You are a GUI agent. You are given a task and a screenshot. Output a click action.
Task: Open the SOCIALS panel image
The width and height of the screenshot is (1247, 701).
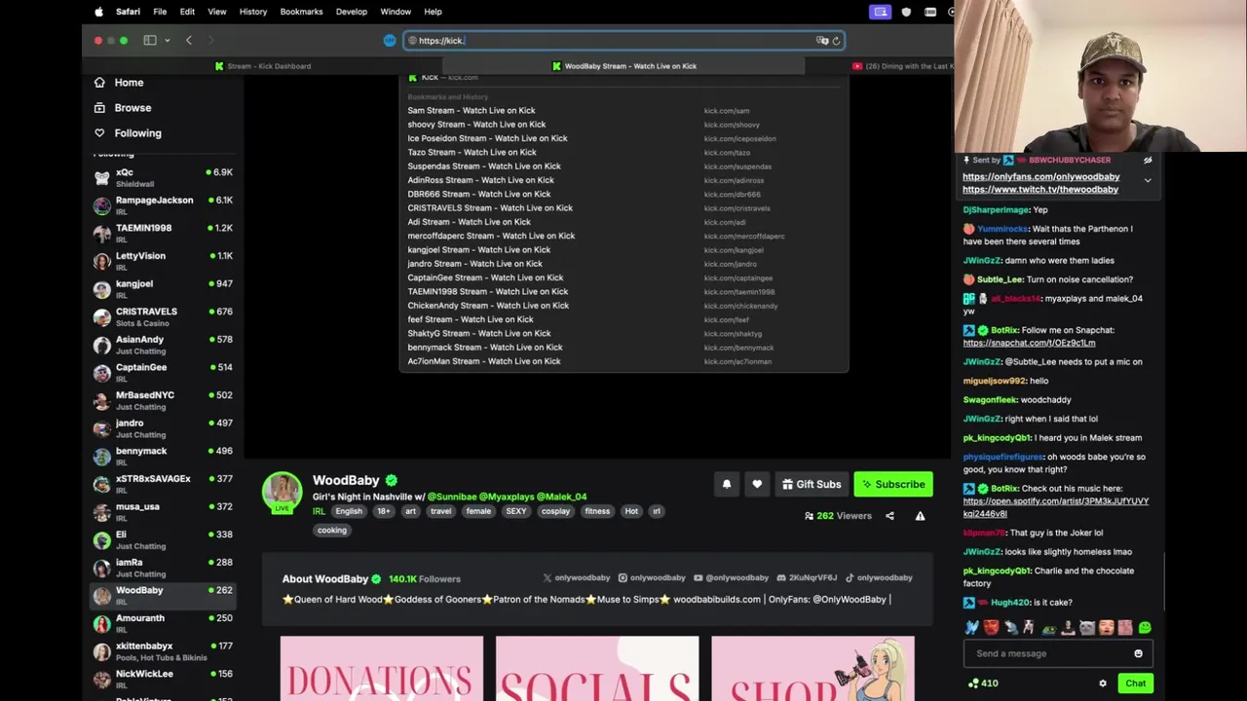click(x=597, y=669)
